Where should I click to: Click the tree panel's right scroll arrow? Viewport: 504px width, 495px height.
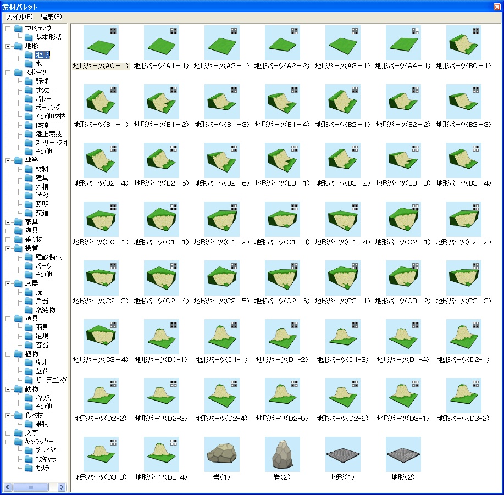click(62, 487)
